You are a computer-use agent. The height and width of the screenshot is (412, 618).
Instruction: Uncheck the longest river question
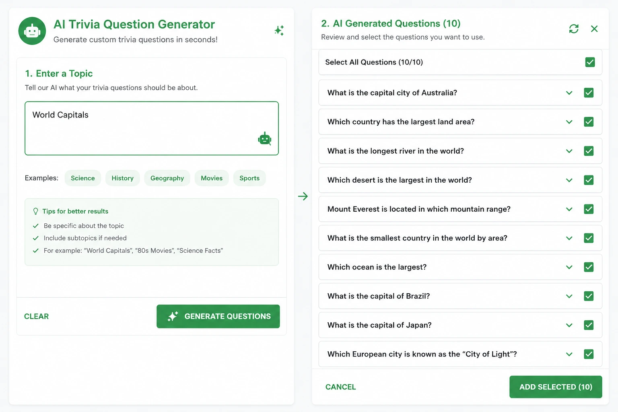click(x=589, y=151)
